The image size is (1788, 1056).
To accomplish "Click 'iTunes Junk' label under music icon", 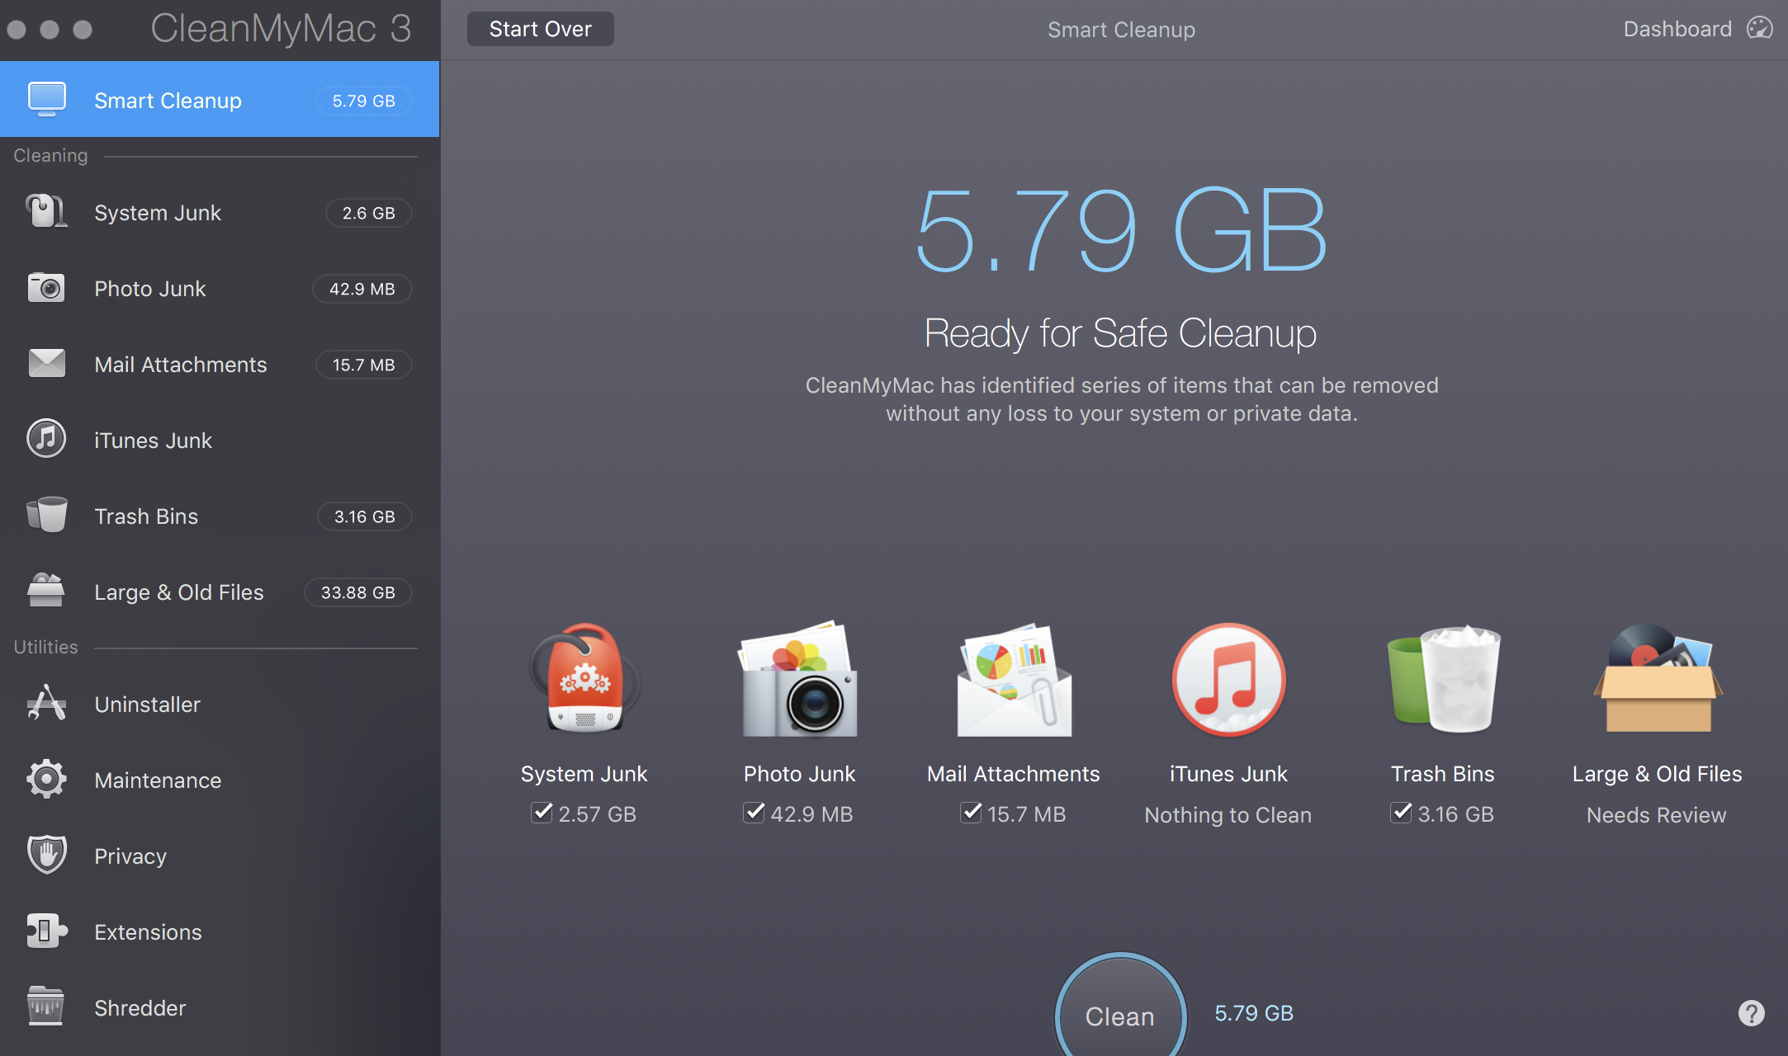I will coord(1228,774).
